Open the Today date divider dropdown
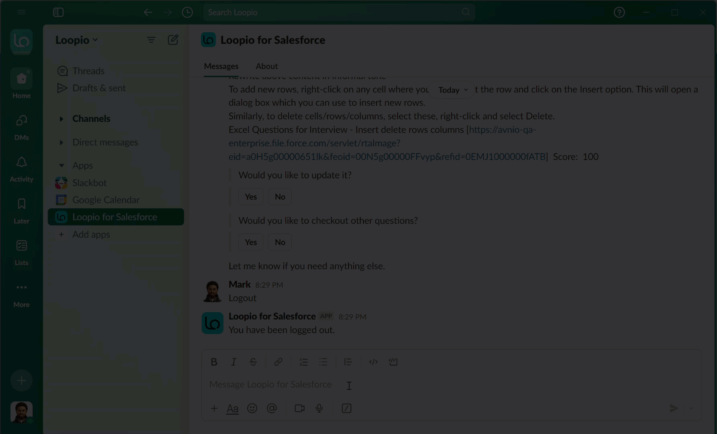The image size is (717, 434). pyautogui.click(x=451, y=90)
